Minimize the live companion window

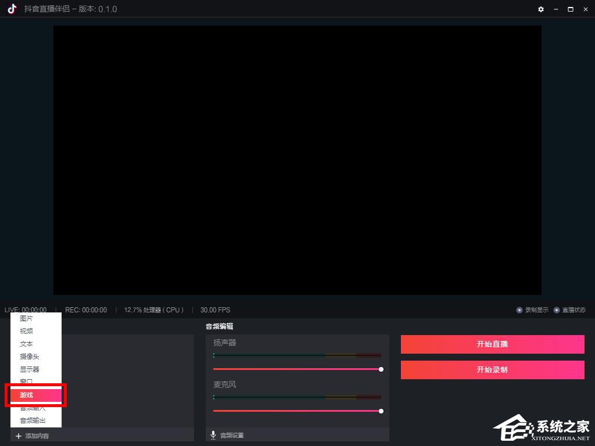coord(556,9)
